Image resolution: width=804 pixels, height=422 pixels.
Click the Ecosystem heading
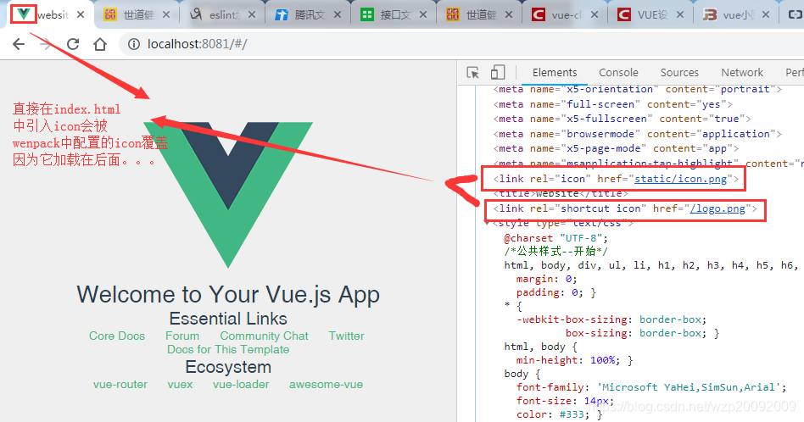click(228, 367)
